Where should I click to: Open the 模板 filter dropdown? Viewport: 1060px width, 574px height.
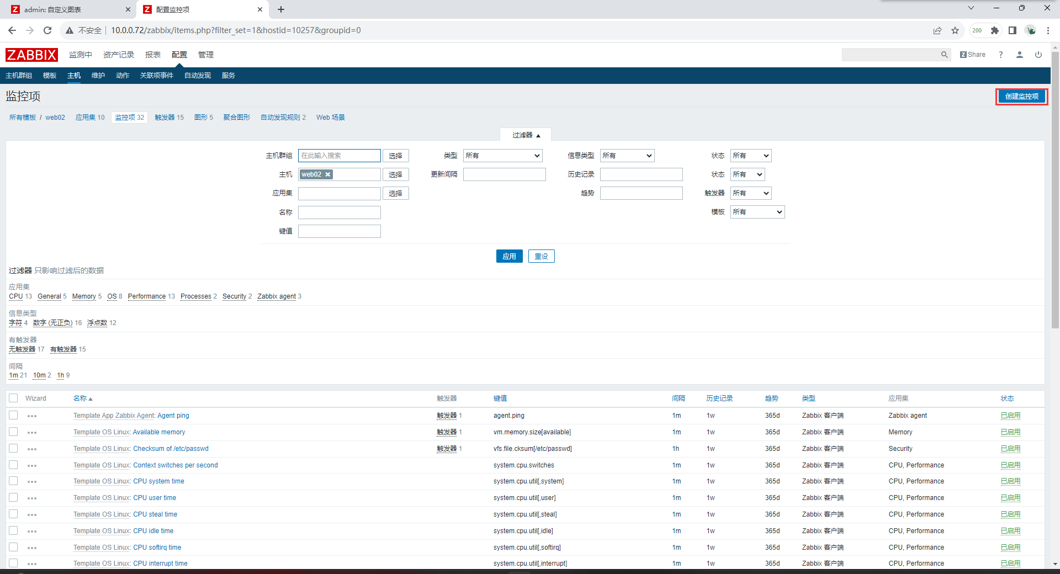(x=757, y=212)
